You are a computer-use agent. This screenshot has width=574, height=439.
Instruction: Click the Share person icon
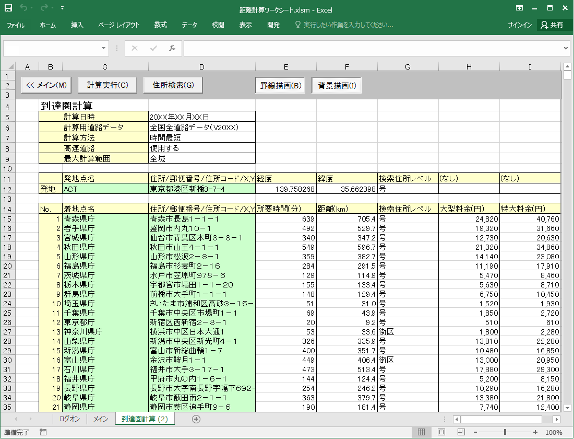tap(544, 25)
